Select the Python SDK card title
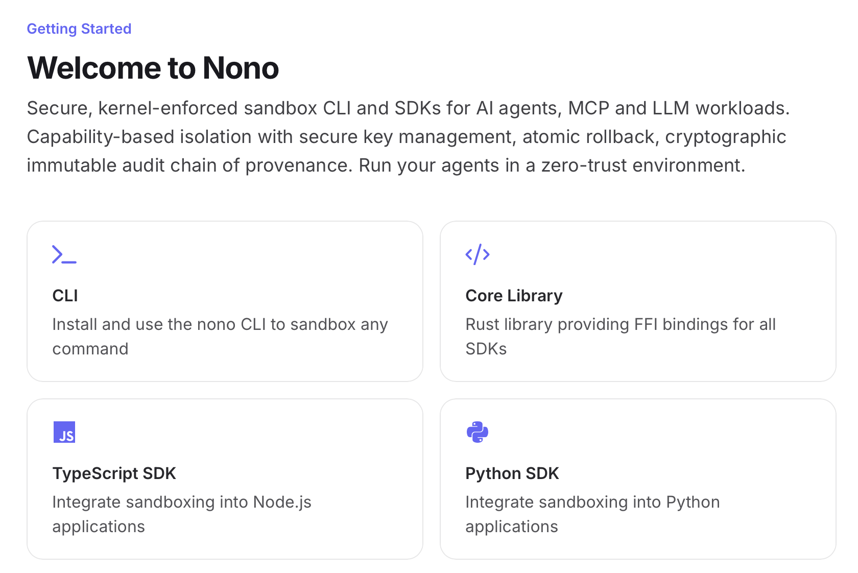 512,473
